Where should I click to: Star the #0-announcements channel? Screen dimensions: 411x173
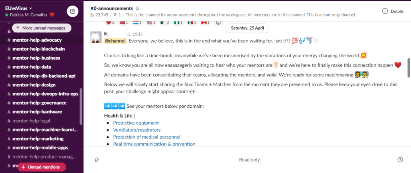[x=138, y=8]
